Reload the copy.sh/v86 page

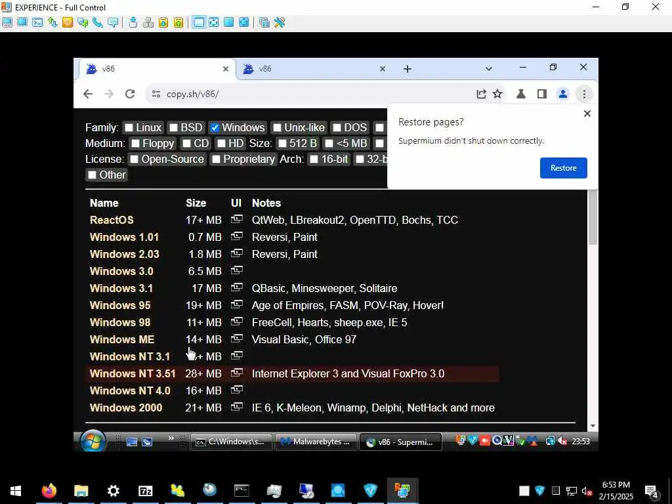pyautogui.click(x=130, y=94)
